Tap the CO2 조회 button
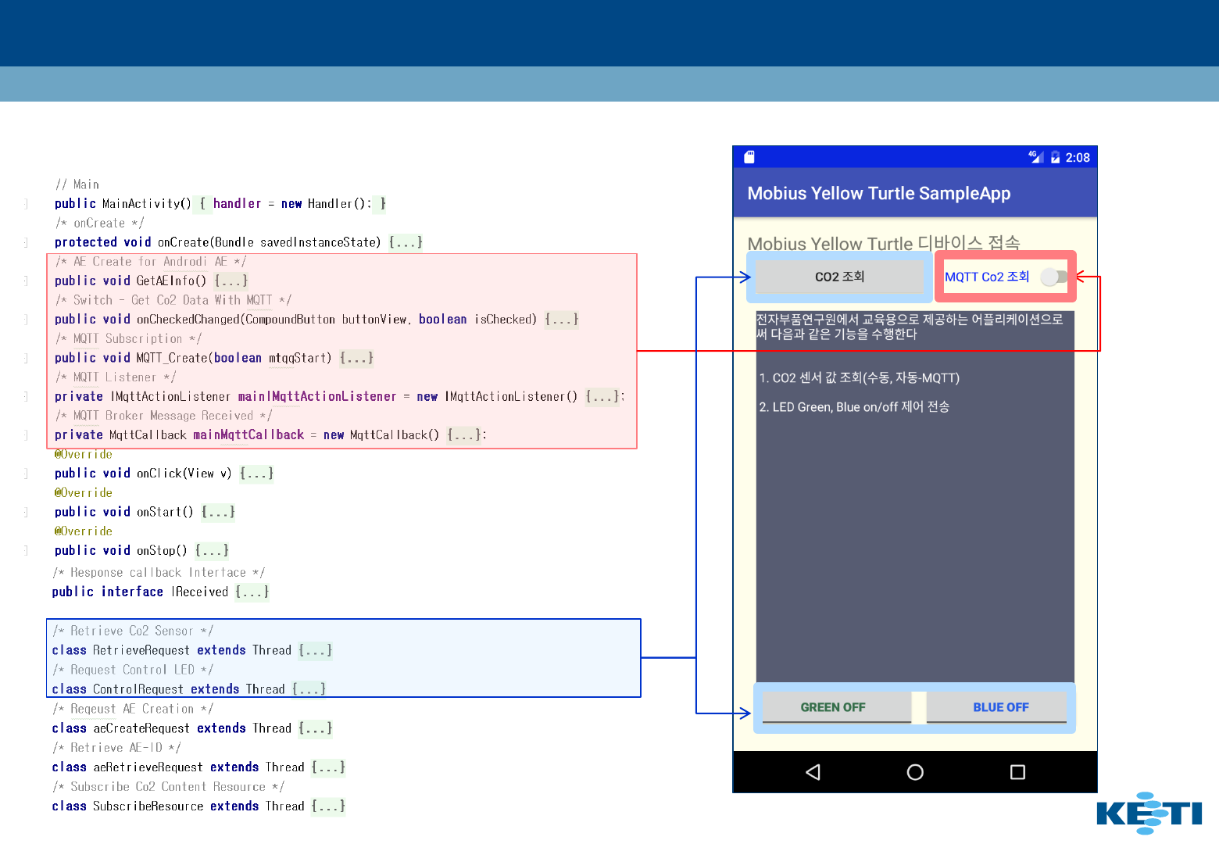This screenshot has width=1219, height=844. [x=839, y=277]
